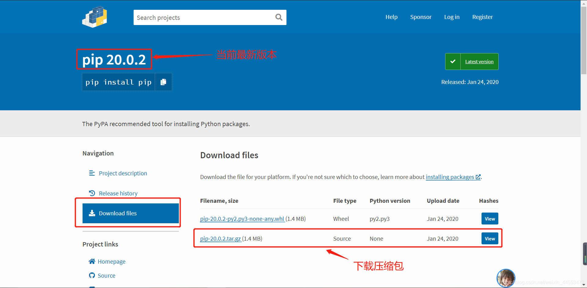The image size is (587, 288).
Task: Click the PyPI logo
Action: (x=95, y=17)
